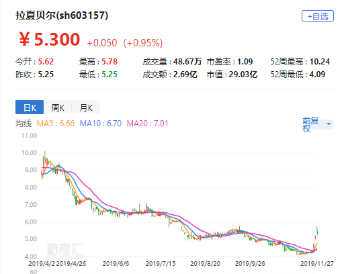Click the 格隆汇 watermark logo on chart
Image resolution: width=344 pixels, height=274 pixels.
[x=65, y=249]
